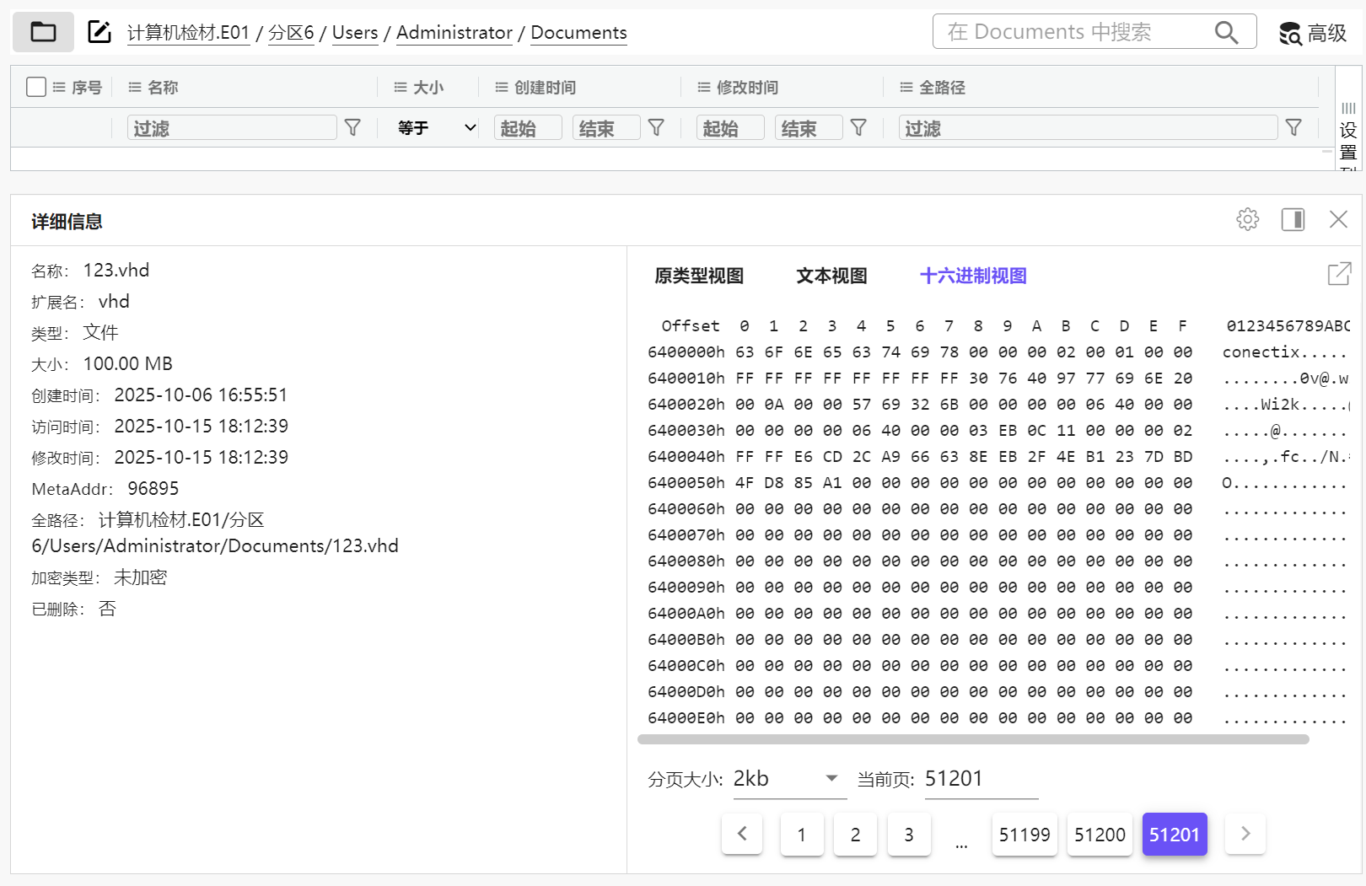Open detail panel settings gear
This screenshot has height=886, width=1366.
point(1247,220)
